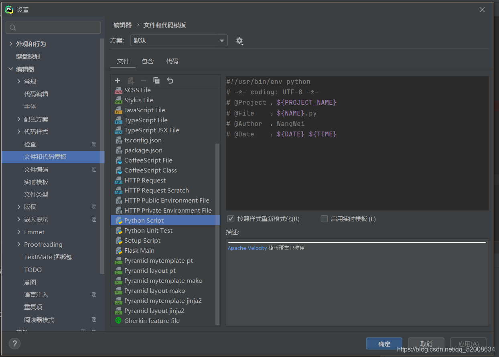This screenshot has height=357, width=499.
Task: Click the tsconfig.json file icon
Action: point(118,140)
